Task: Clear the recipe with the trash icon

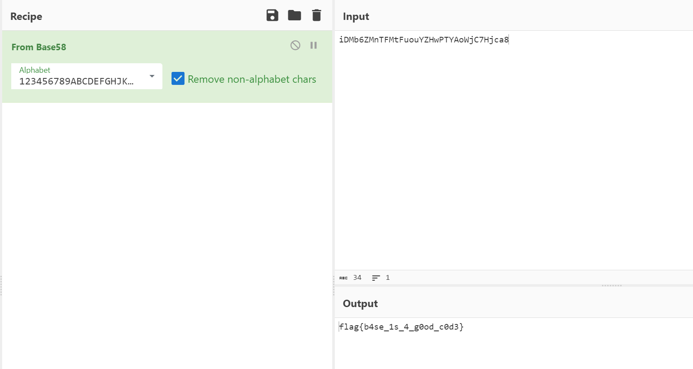Action: pos(317,16)
